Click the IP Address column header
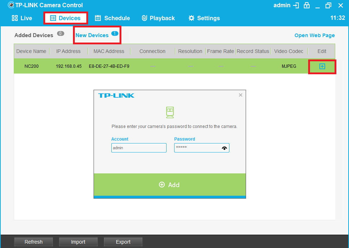Screen dimensions: 349x248 point(68,51)
